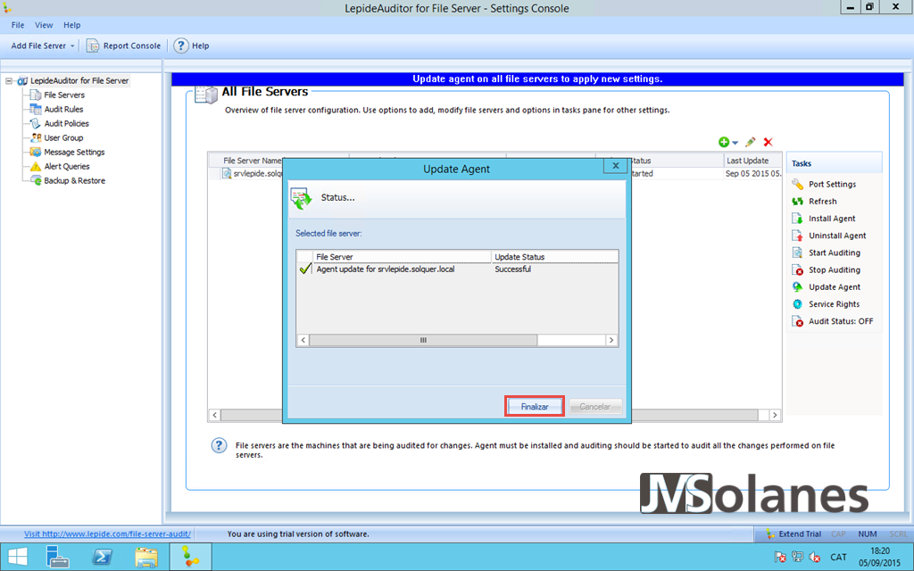Image resolution: width=914 pixels, height=571 pixels.
Task: Click Last Update column header
Action: pyautogui.click(x=752, y=161)
